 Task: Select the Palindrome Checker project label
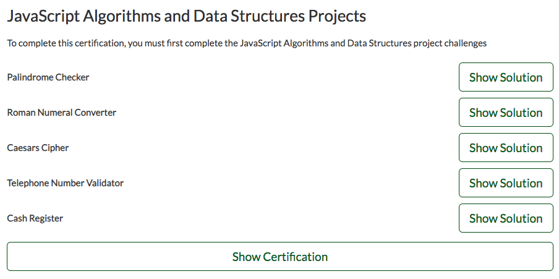tap(48, 77)
